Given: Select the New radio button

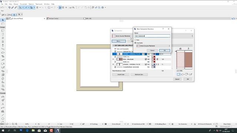Looking at the screenshot, I should coord(135,40).
